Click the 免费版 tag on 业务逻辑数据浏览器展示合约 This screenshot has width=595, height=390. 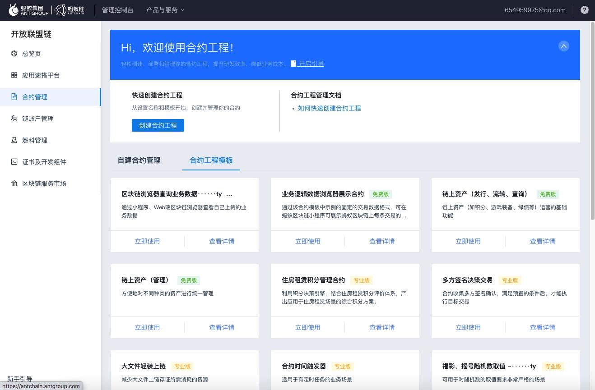pos(380,194)
